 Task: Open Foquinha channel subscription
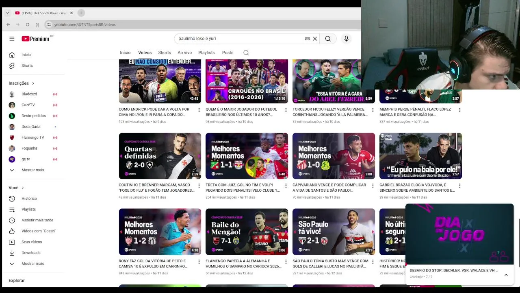pyautogui.click(x=29, y=149)
